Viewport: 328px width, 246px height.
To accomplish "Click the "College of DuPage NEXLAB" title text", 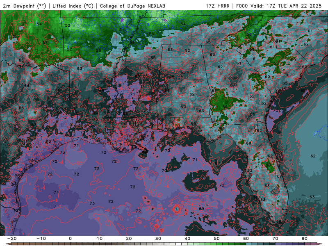I will click(x=132, y=6).
